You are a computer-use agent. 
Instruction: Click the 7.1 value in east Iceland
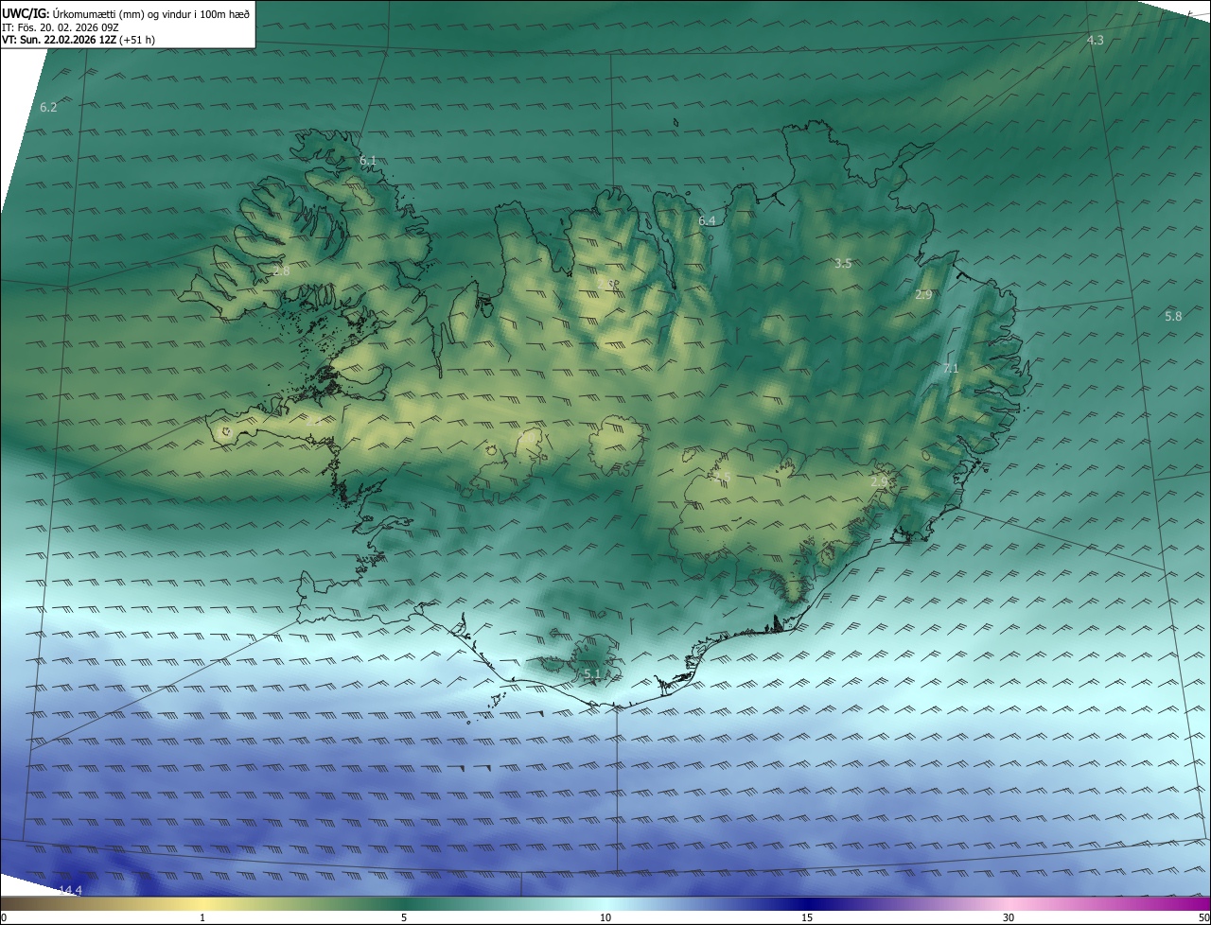(x=951, y=369)
